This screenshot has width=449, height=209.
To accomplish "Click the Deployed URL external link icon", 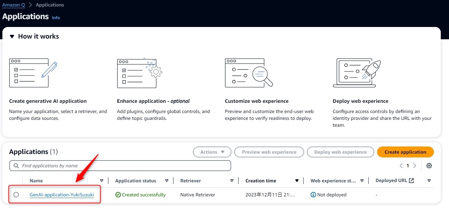I will click(x=412, y=180).
